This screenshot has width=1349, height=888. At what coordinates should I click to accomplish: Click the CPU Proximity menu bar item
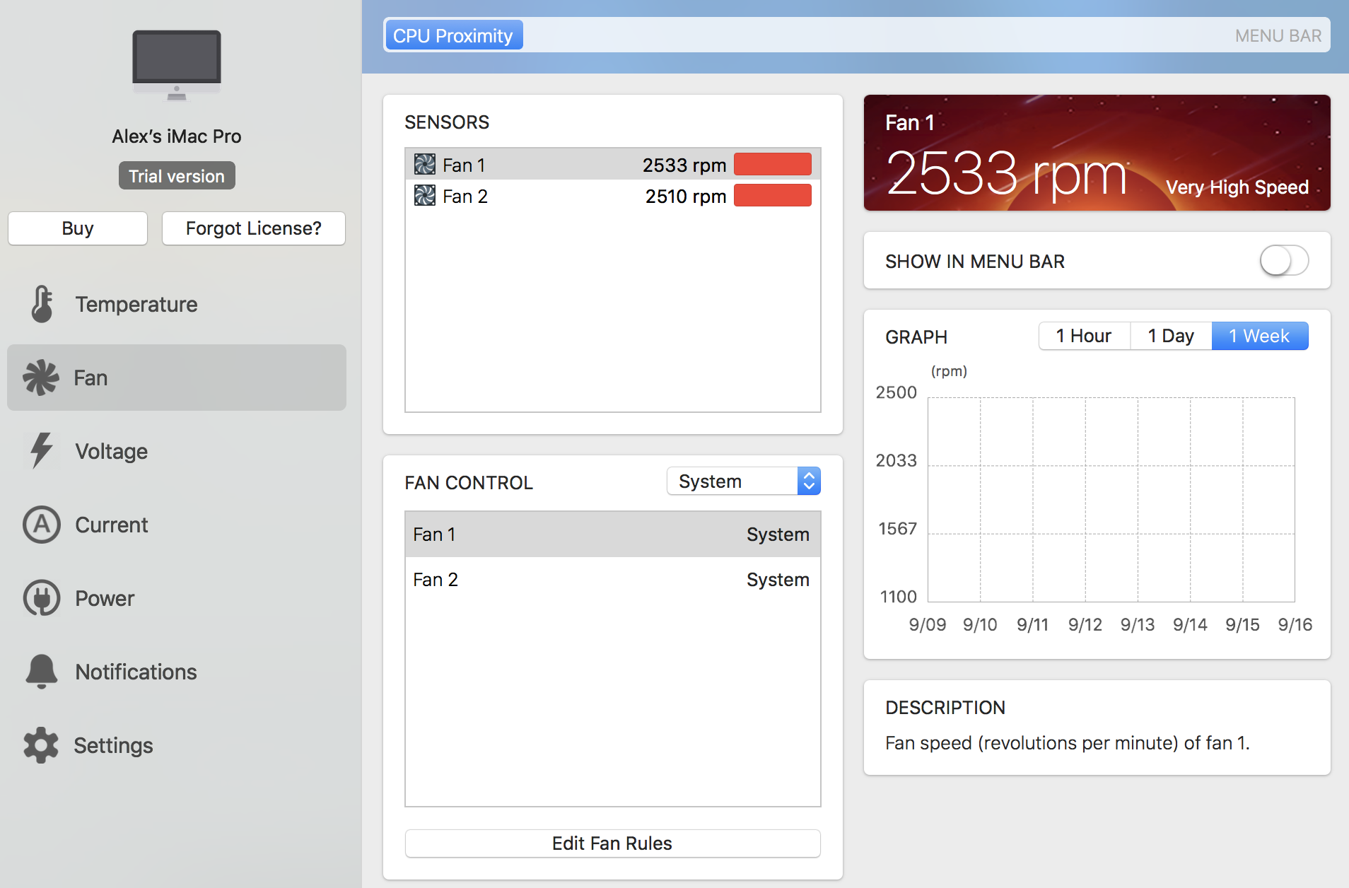click(453, 35)
